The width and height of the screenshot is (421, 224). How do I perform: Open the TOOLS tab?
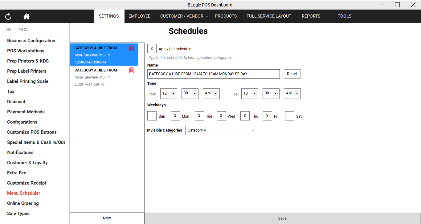345,16
